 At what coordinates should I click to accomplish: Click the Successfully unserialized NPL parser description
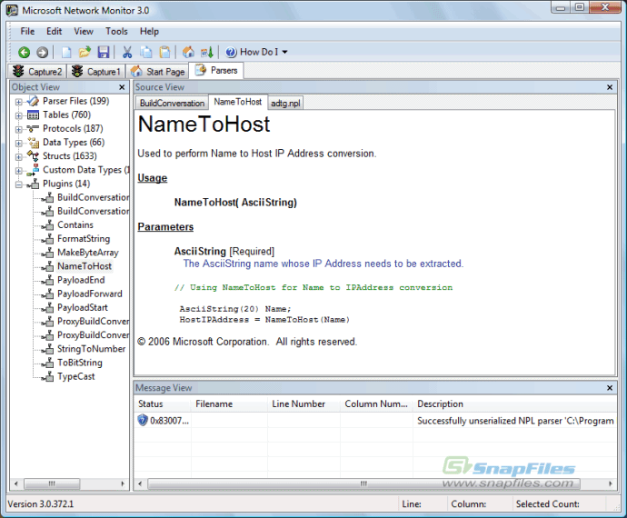[x=515, y=421]
